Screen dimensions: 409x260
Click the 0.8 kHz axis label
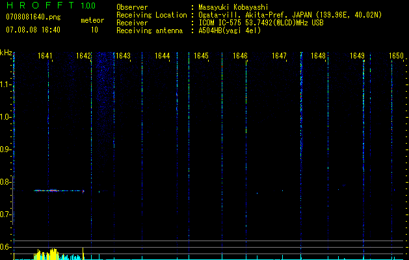[x=5, y=182]
